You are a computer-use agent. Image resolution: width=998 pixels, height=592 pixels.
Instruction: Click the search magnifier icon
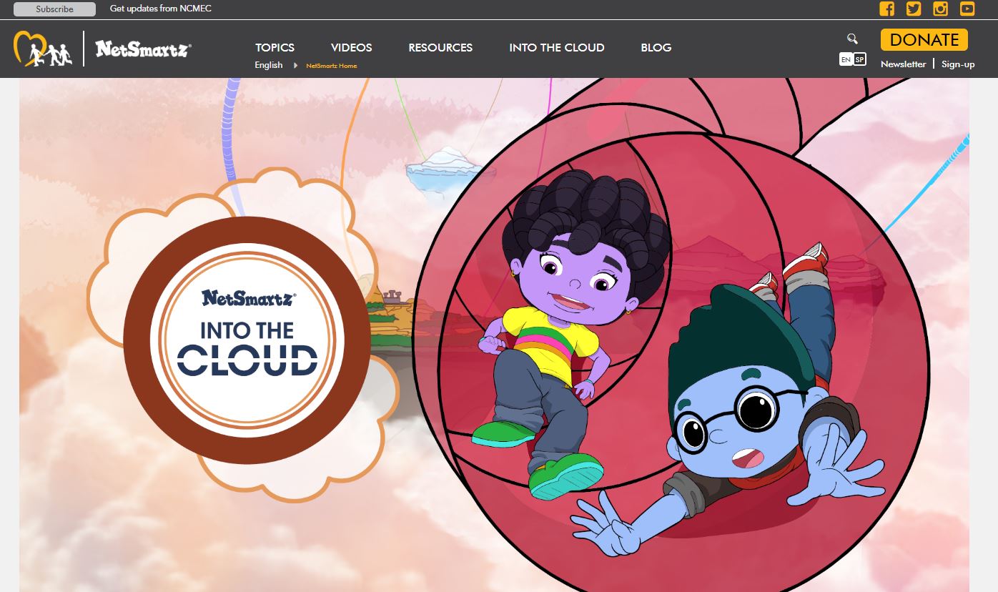pos(852,39)
